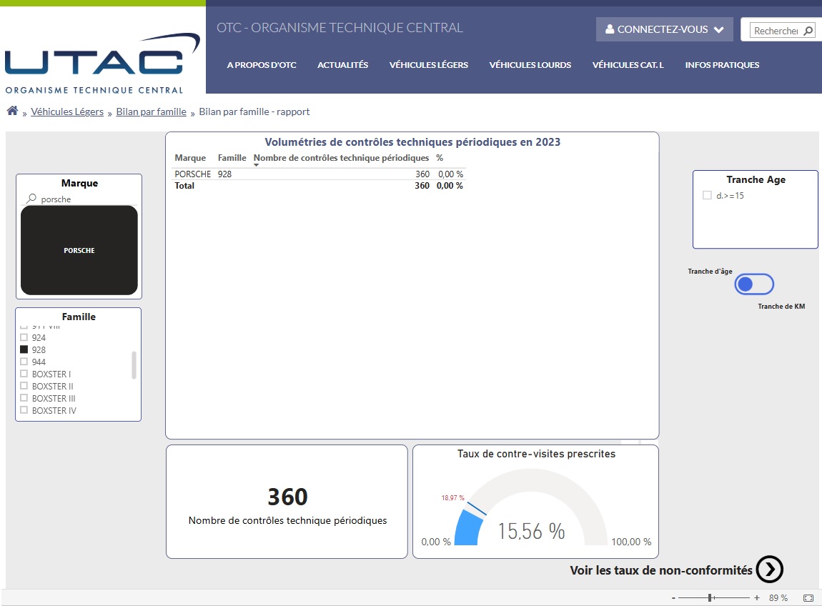Click the sort arrow under Nombre de contrôles column
This screenshot has width=822, height=606.
(x=257, y=165)
